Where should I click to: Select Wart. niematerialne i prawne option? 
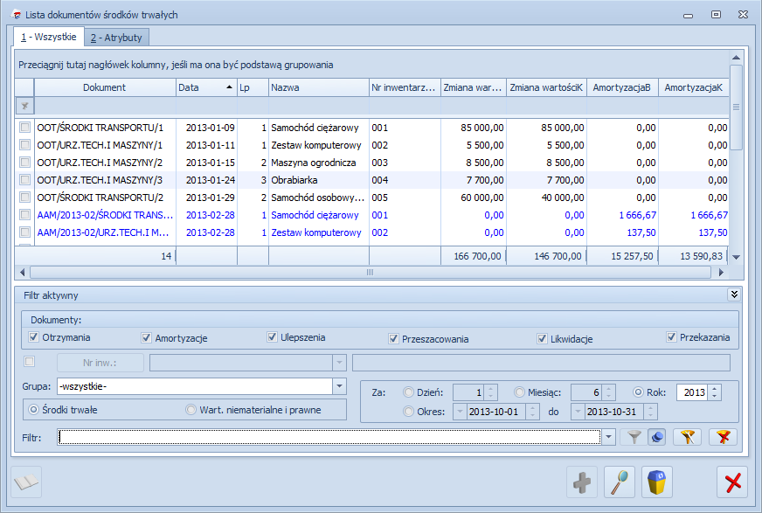[191, 410]
